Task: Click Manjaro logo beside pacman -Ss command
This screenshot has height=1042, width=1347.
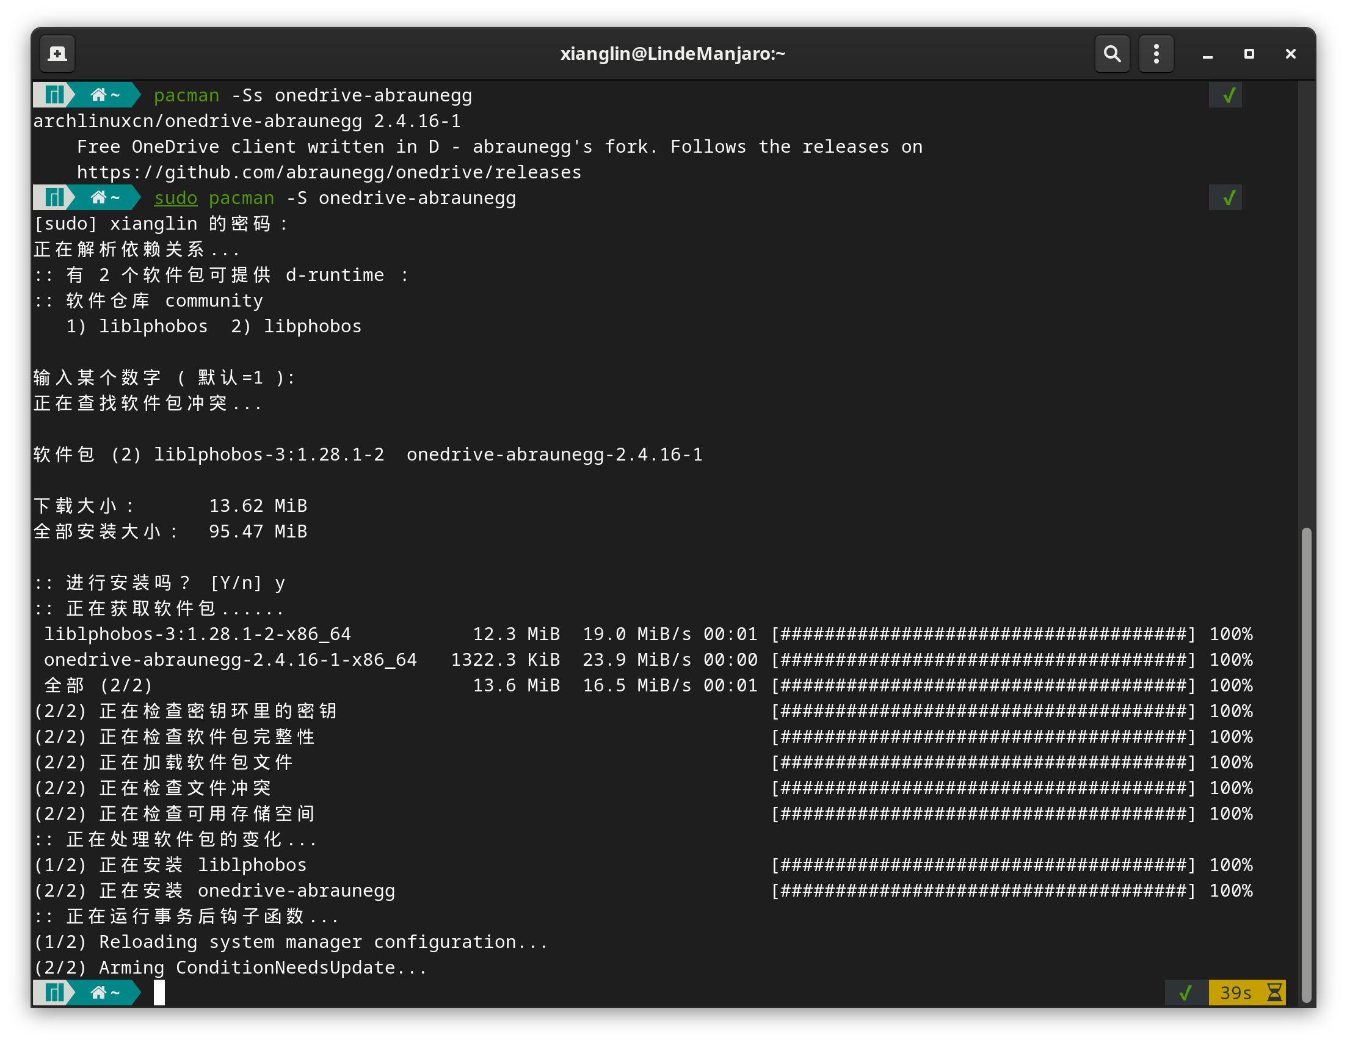Action: coord(54,95)
